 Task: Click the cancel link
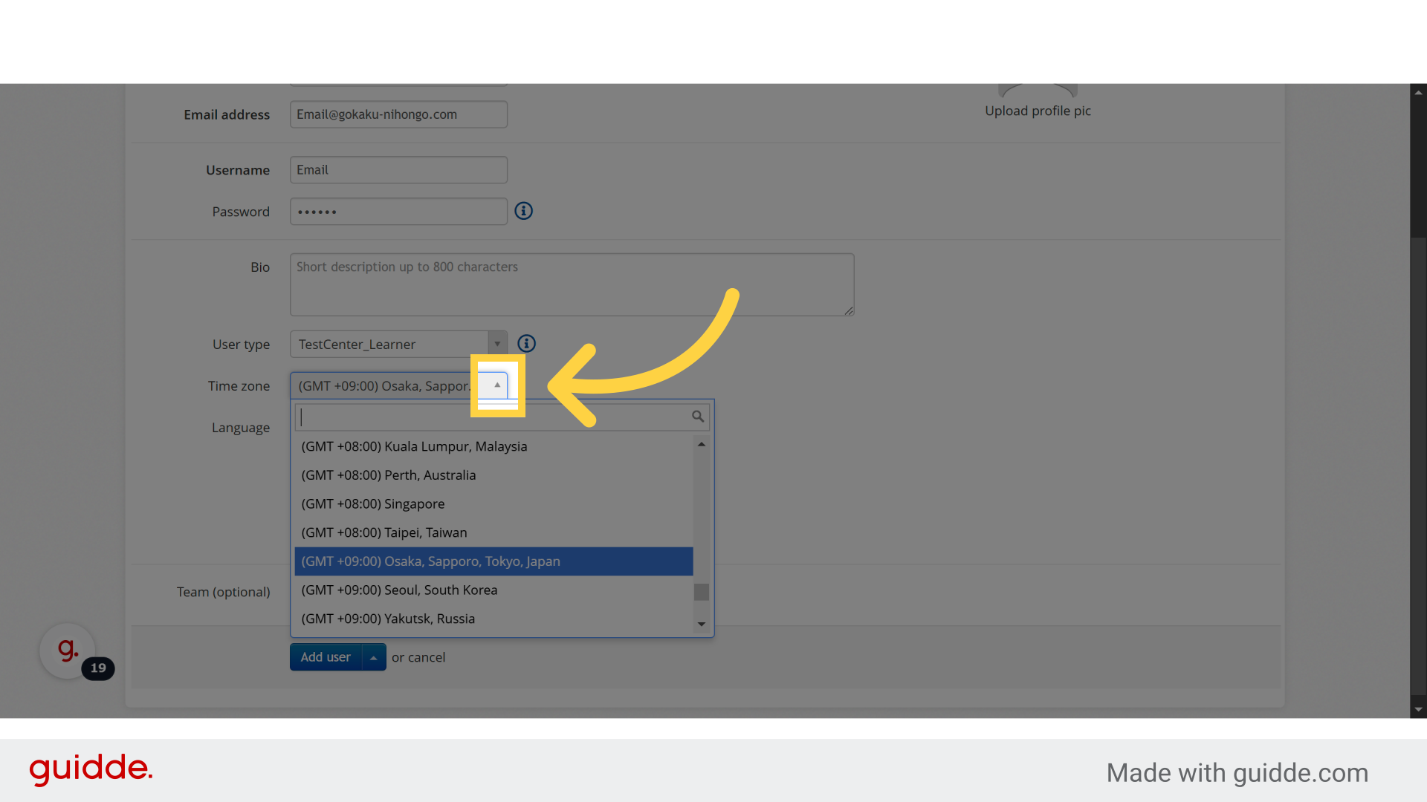pos(427,657)
